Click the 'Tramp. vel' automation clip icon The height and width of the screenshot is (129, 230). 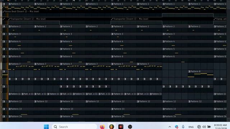[x=215, y=19]
